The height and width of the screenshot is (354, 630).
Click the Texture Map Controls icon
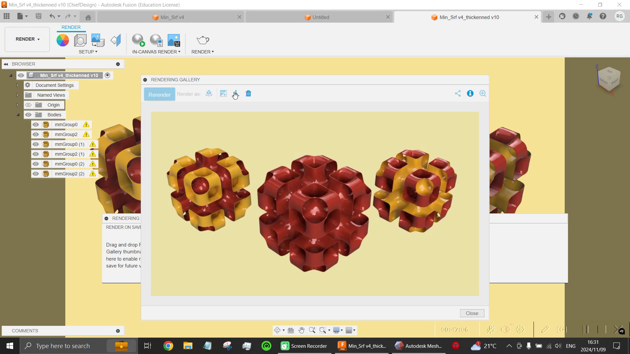point(115,40)
